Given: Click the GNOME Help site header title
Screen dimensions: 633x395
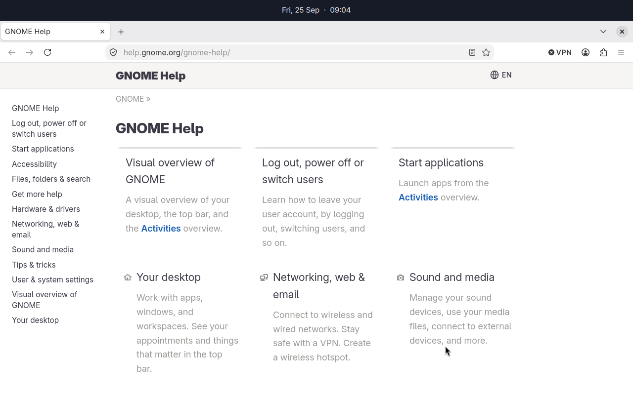Looking at the screenshot, I should (151, 76).
